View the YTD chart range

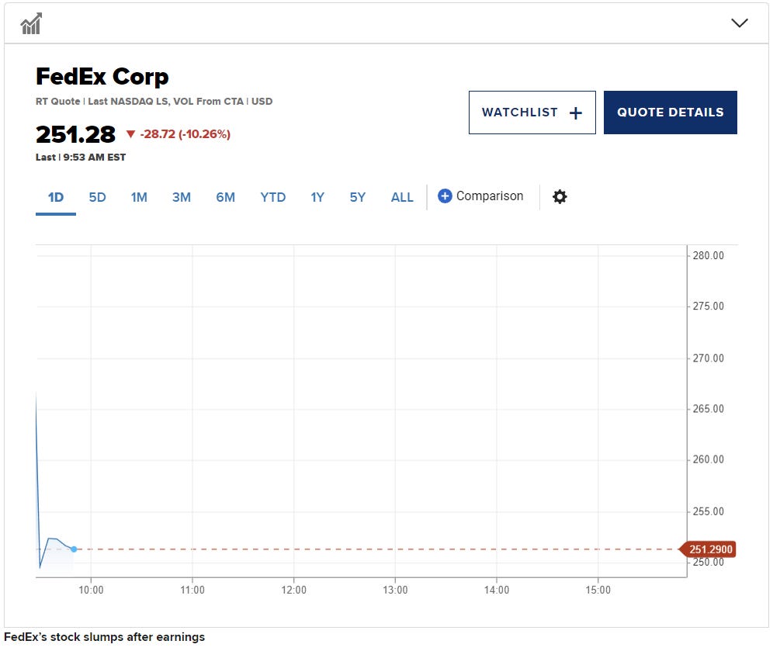coord(272,197)
